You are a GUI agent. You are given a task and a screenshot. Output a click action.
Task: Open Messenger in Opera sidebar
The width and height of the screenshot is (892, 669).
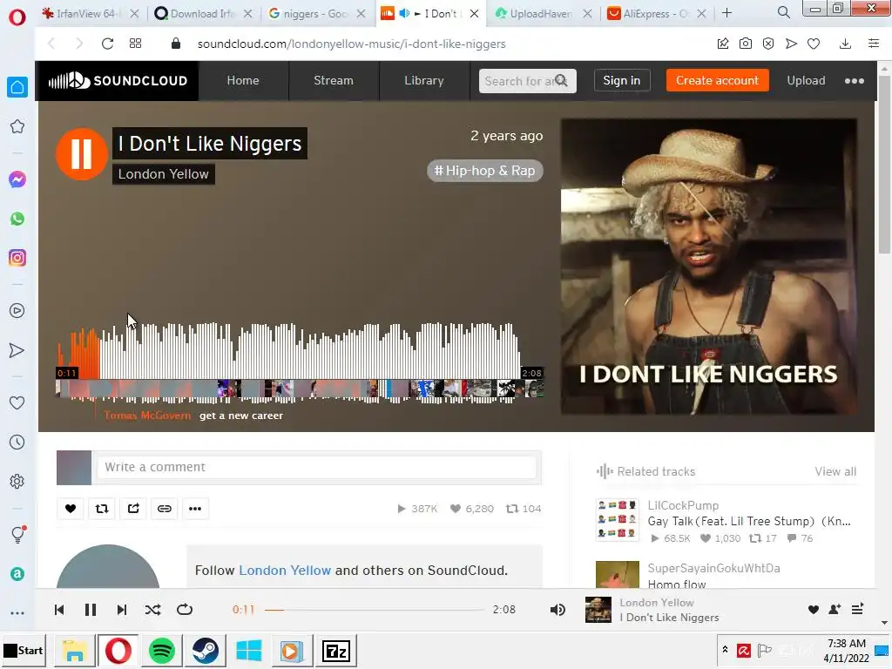[17, 179]
